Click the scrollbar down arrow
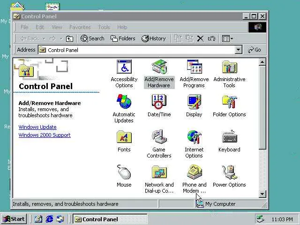 (x=262, y=194)
